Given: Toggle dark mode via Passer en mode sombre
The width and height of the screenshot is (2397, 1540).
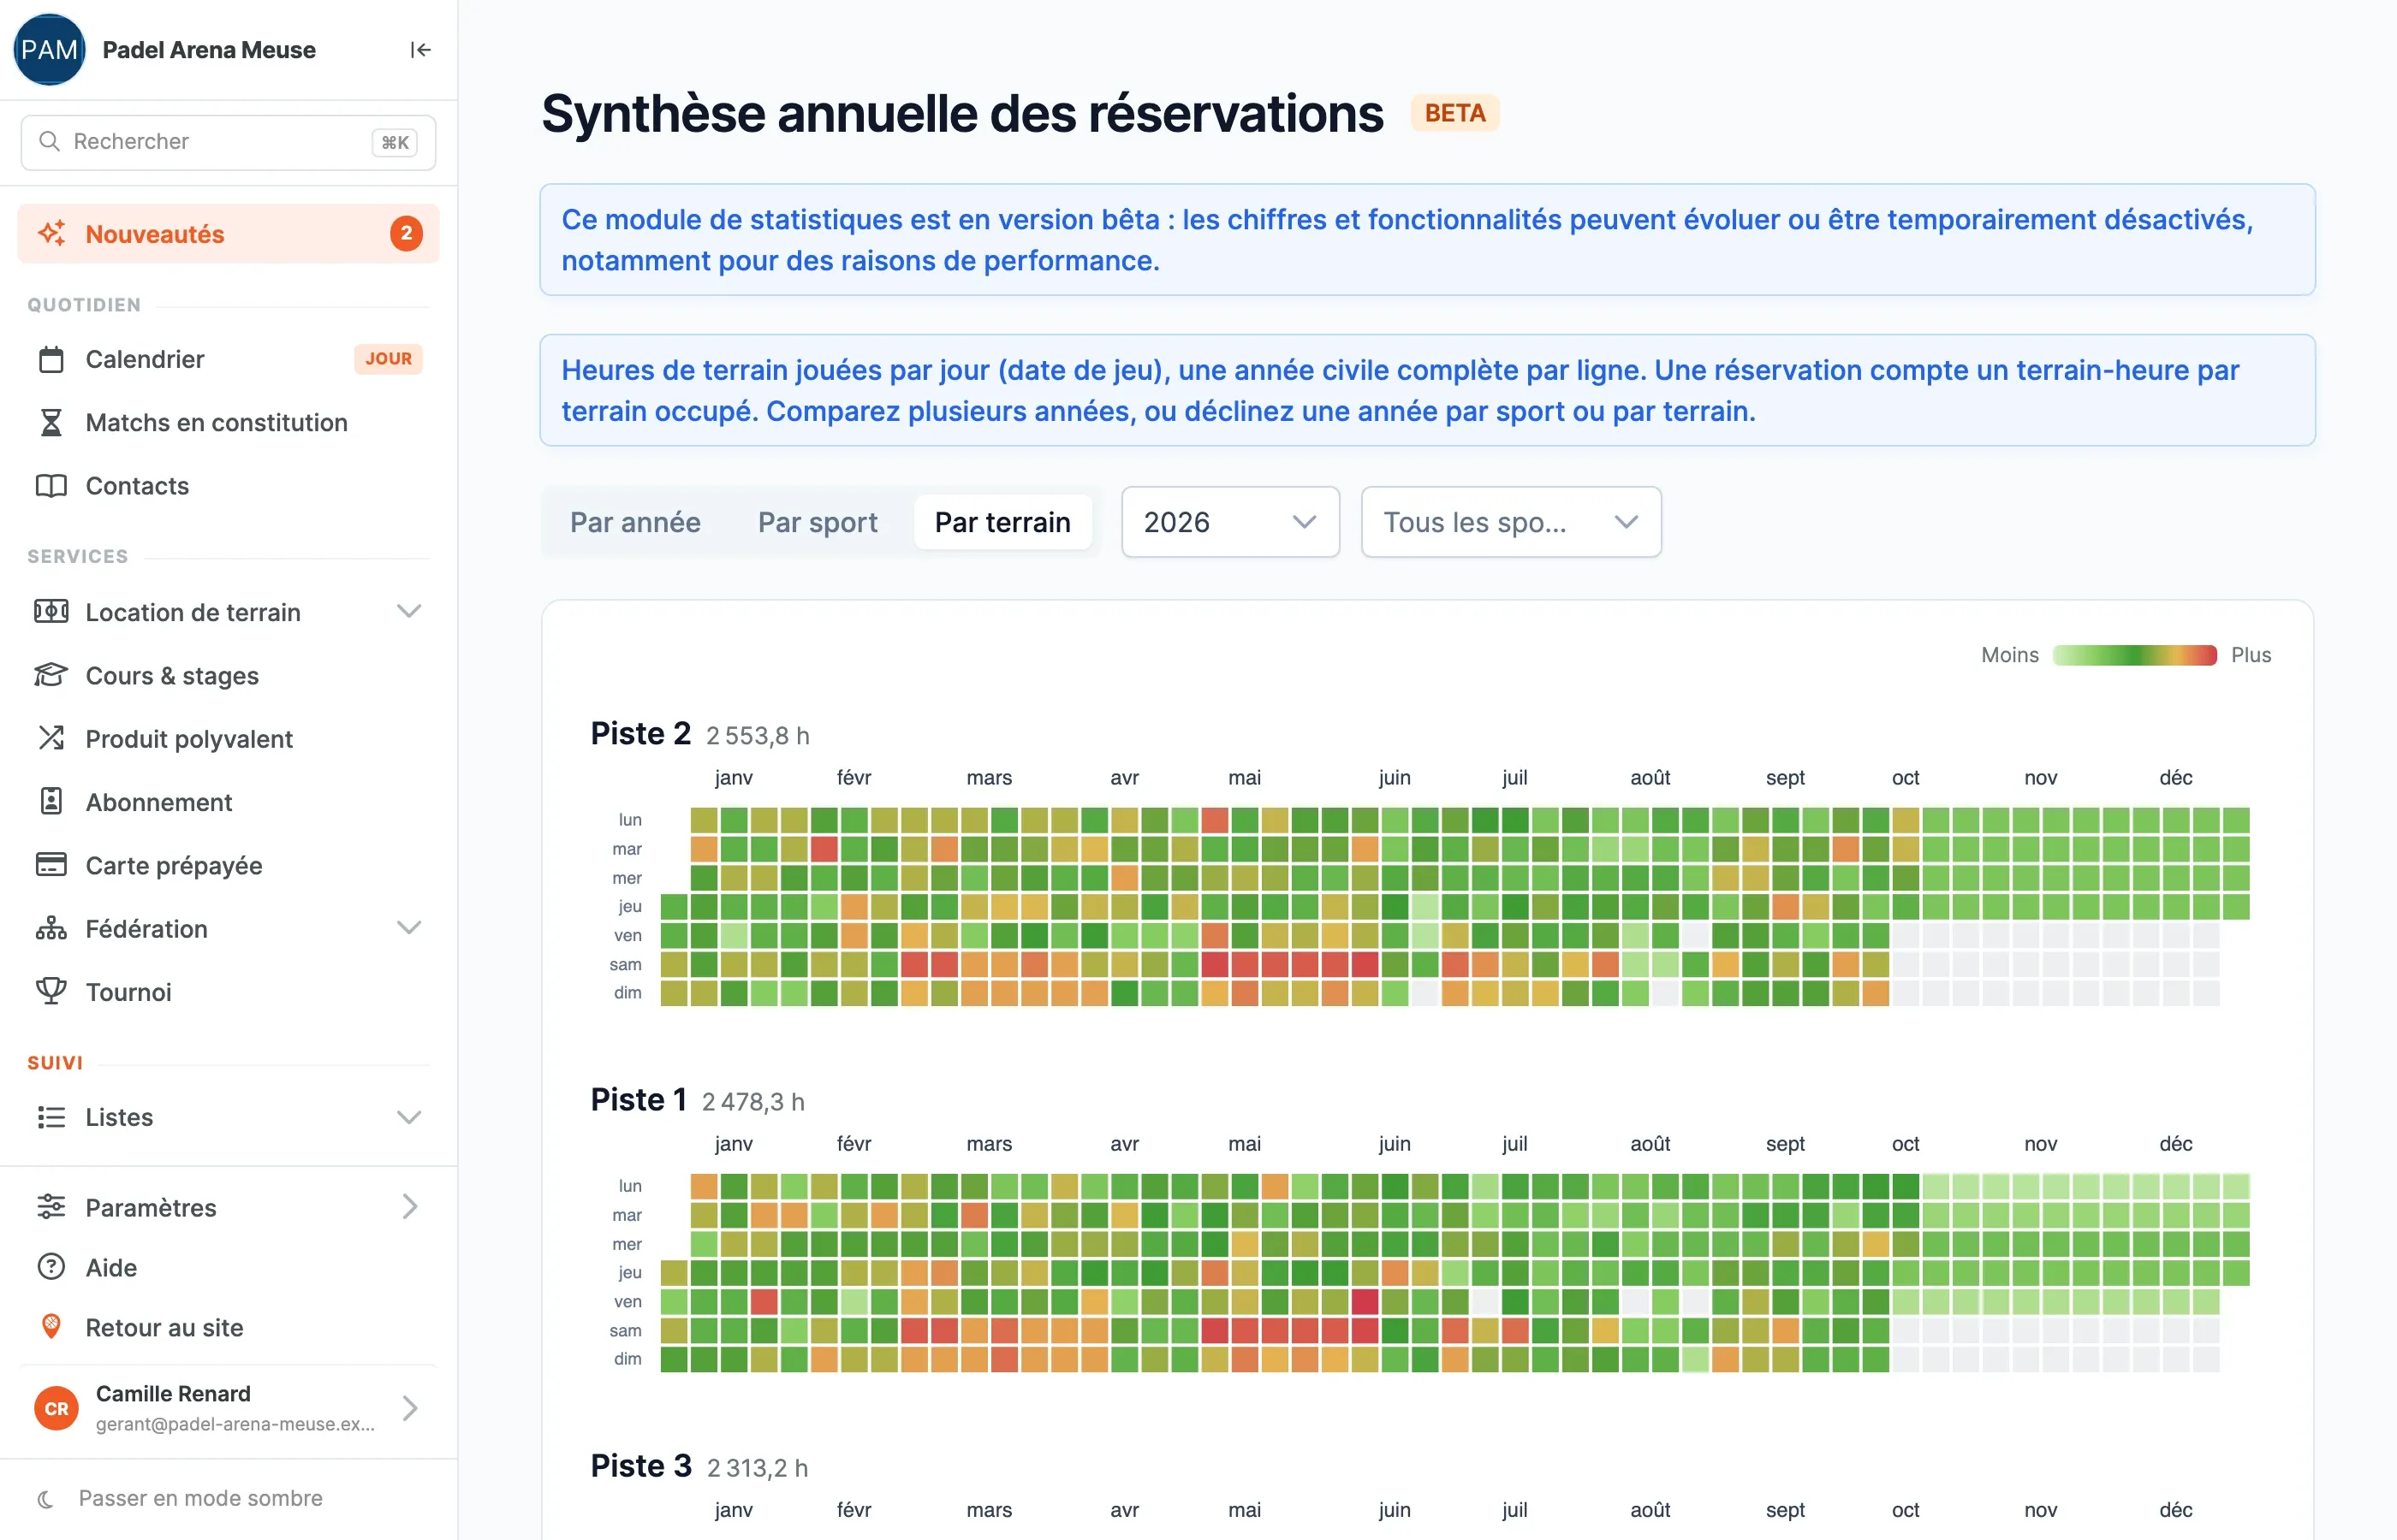Looking at the screenshot, I should click(x=180, y=1498).
